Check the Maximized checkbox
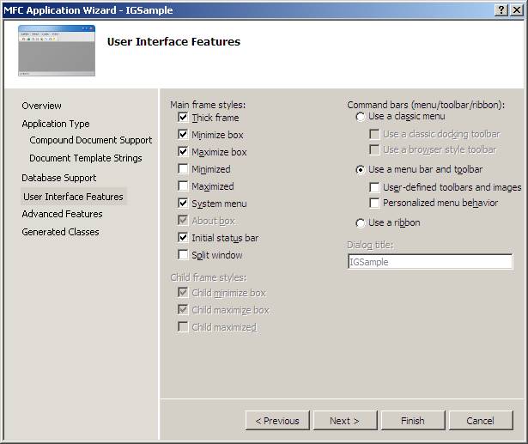 184,186
